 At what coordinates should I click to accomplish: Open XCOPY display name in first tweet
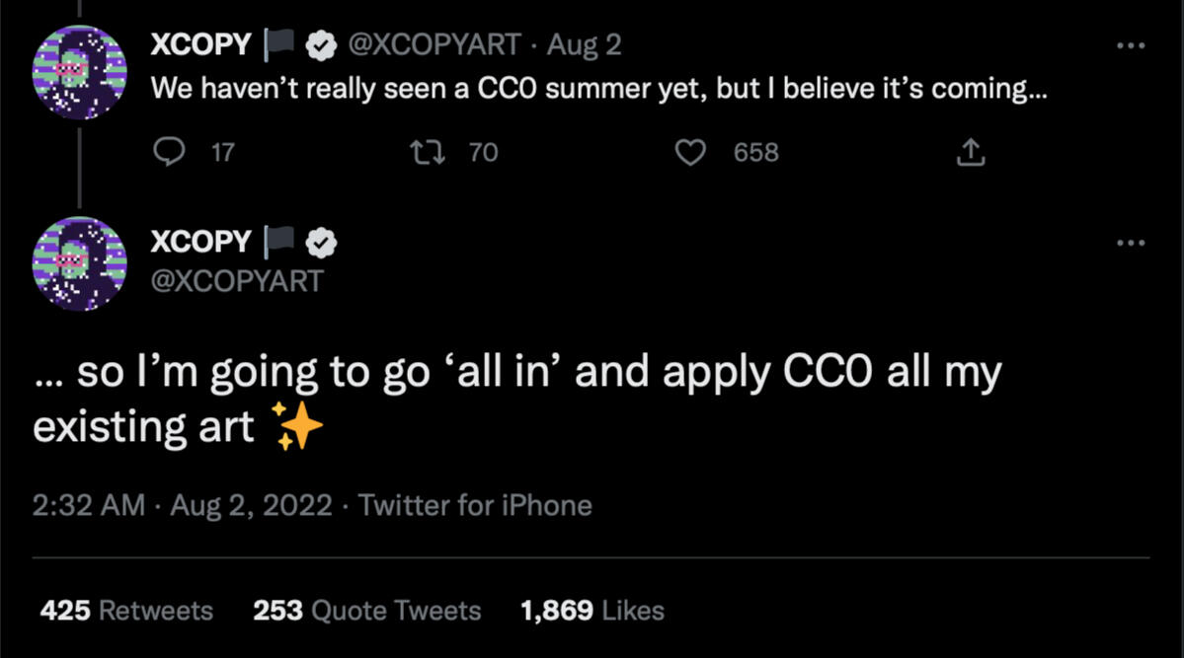pos(200,44)
